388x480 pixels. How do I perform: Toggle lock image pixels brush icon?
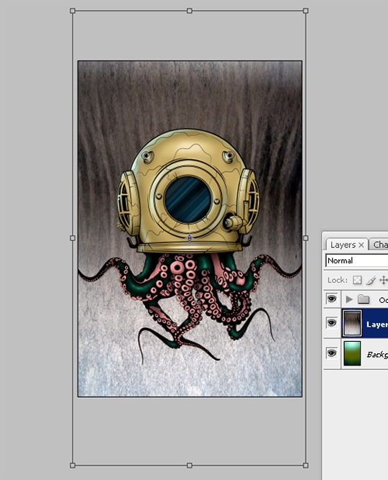tap(371, 280)
